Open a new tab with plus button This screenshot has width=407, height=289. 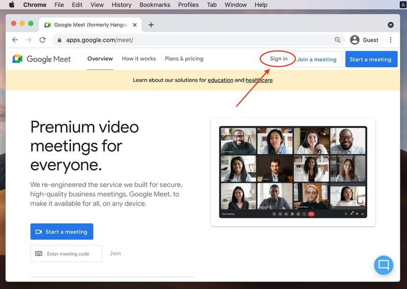click(151, 24)
